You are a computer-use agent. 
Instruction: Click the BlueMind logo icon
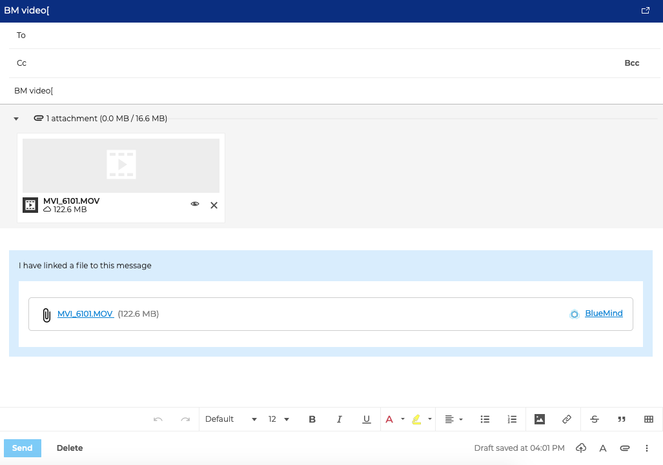coord(574,314)
